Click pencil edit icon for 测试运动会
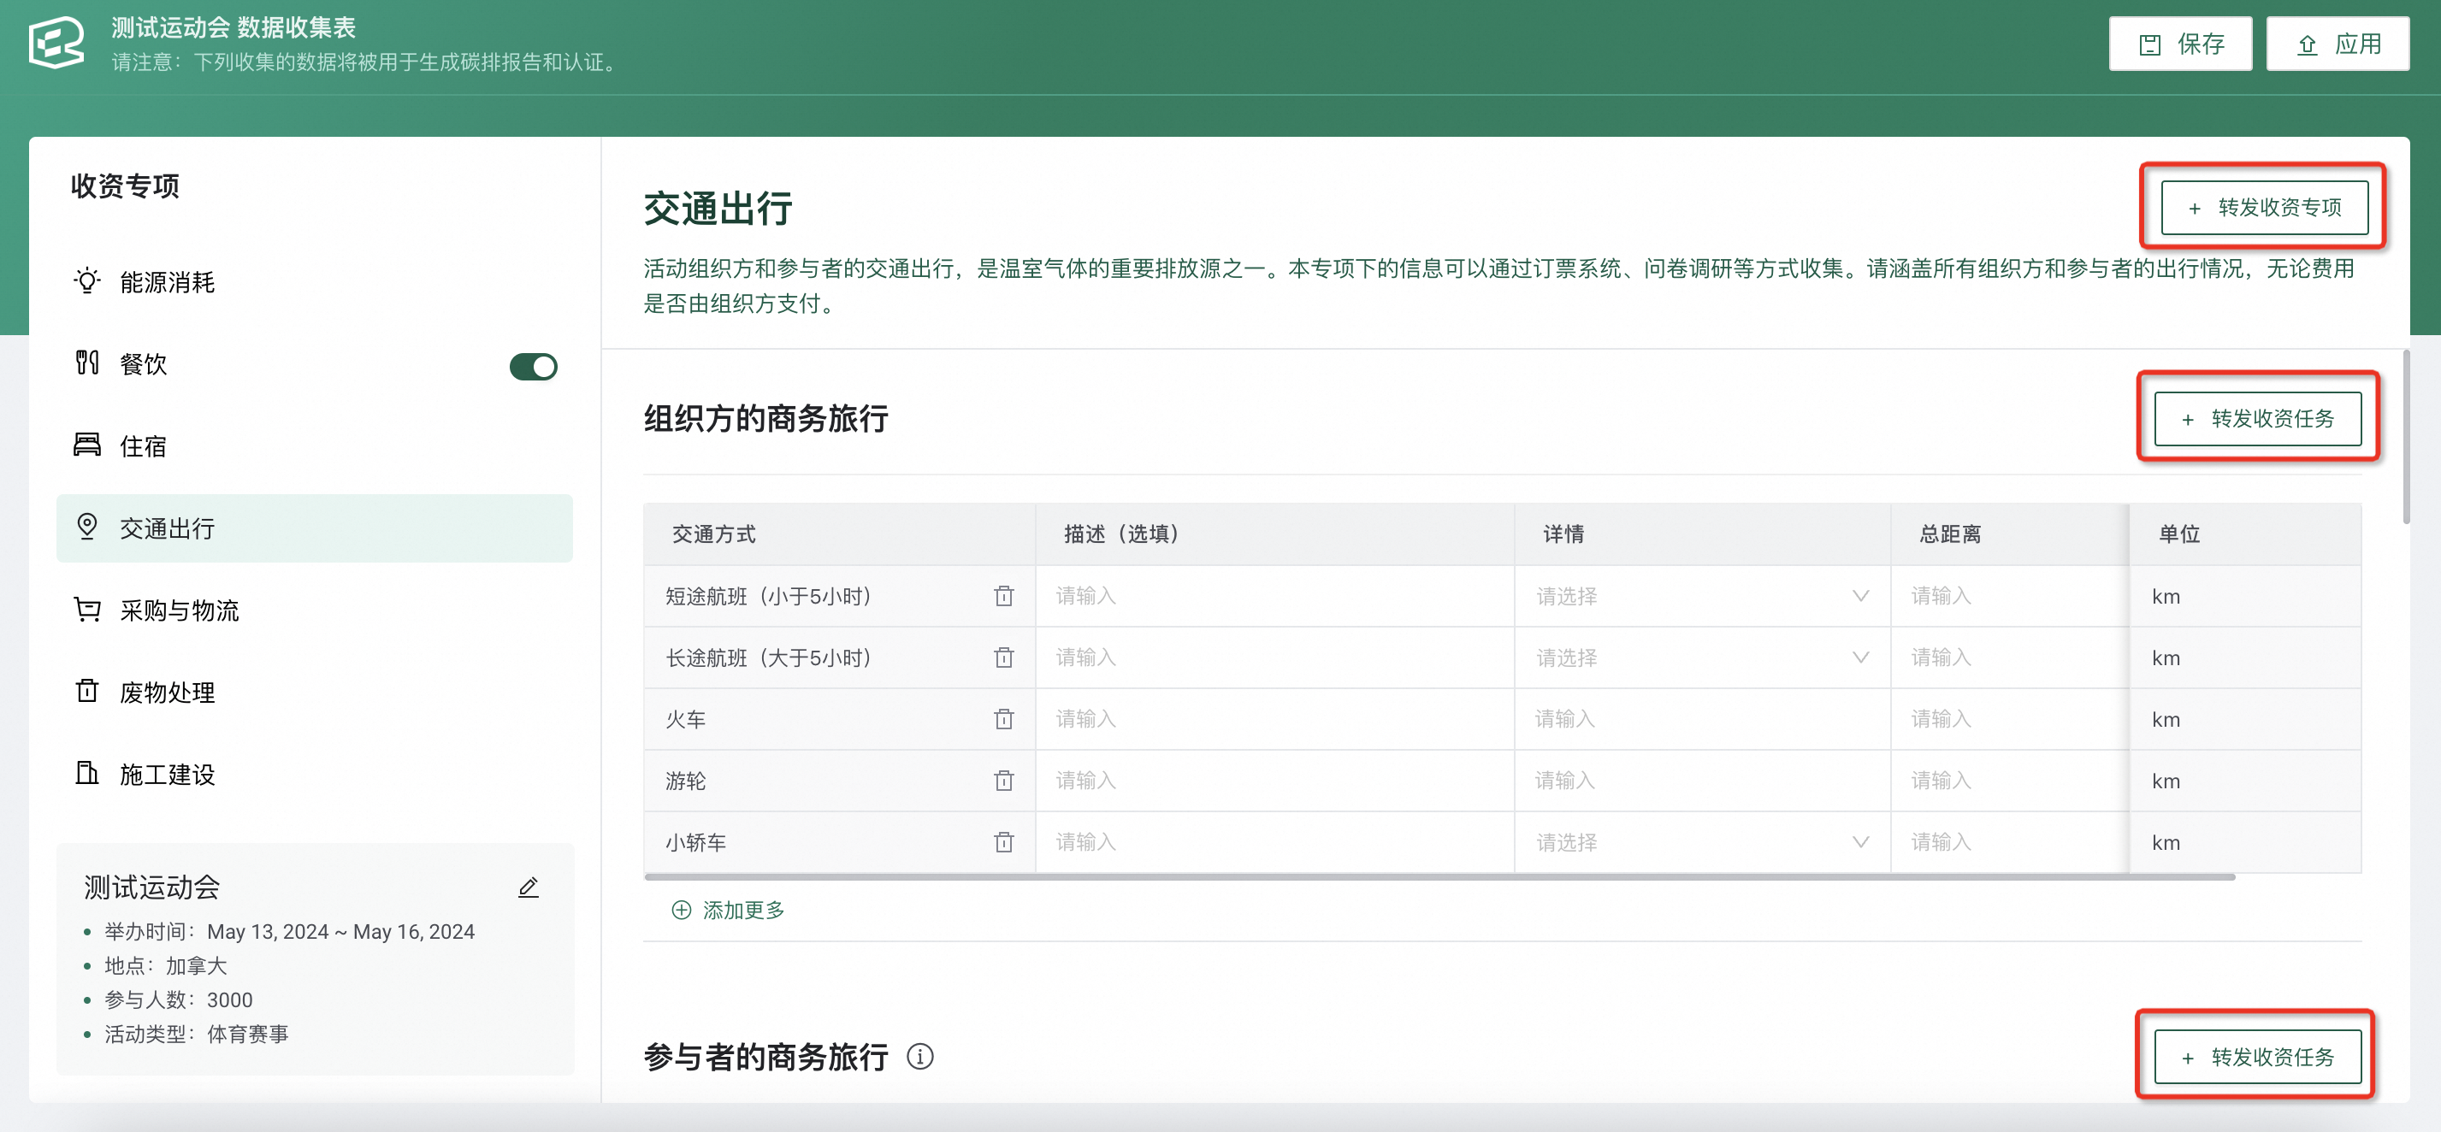2441x1132 pixels. tap(529, 887)
